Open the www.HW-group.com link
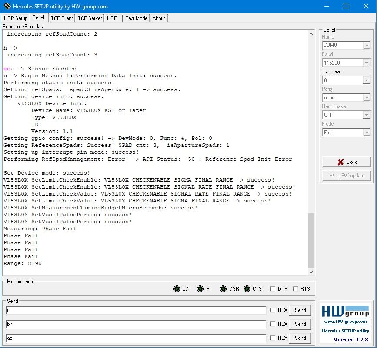This screenshot has height=348, width=377. coord(345,321)
